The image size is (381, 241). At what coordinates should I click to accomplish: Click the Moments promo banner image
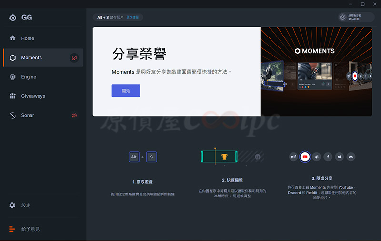(x=316, y=71)
